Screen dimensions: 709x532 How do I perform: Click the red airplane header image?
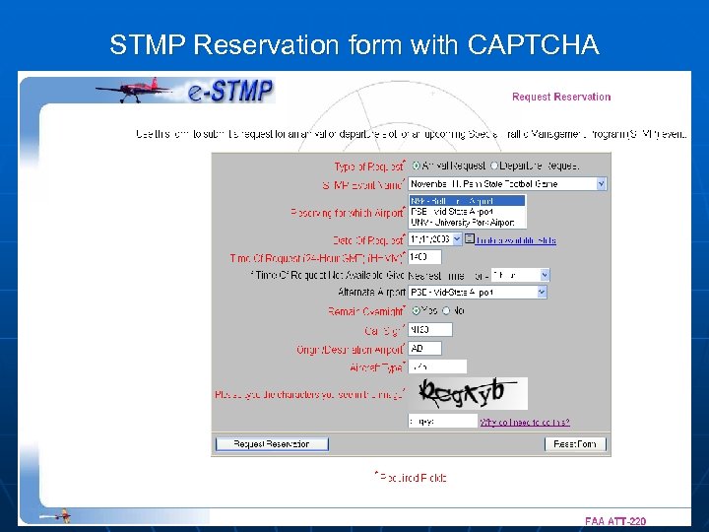[x=133, y=90]
